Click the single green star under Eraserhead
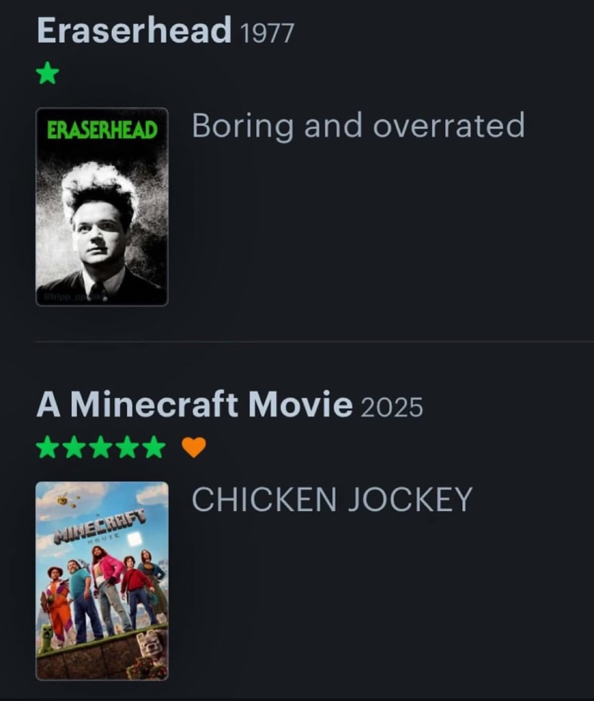This screenshot has width=594, height=701. tap(48, 75)
